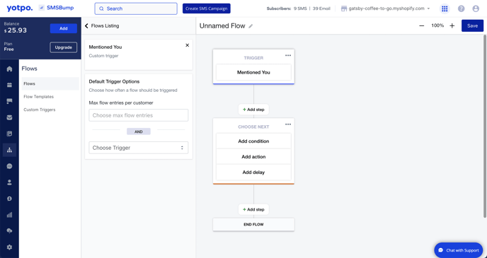Screen dimensions: 487x258
Task: Expand the gatsby-coffee-to-go store dropdown
Action: pos(386,8)
